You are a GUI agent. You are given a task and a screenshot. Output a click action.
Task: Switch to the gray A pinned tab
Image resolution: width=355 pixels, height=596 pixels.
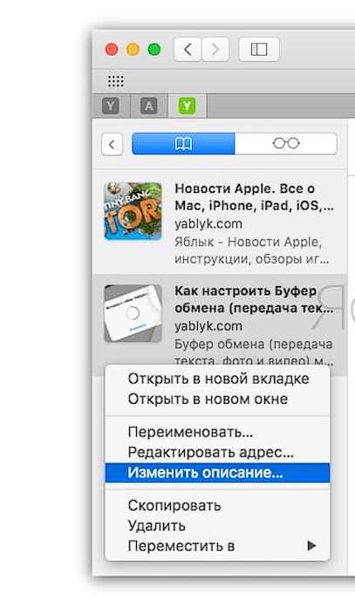coord(148,106)
